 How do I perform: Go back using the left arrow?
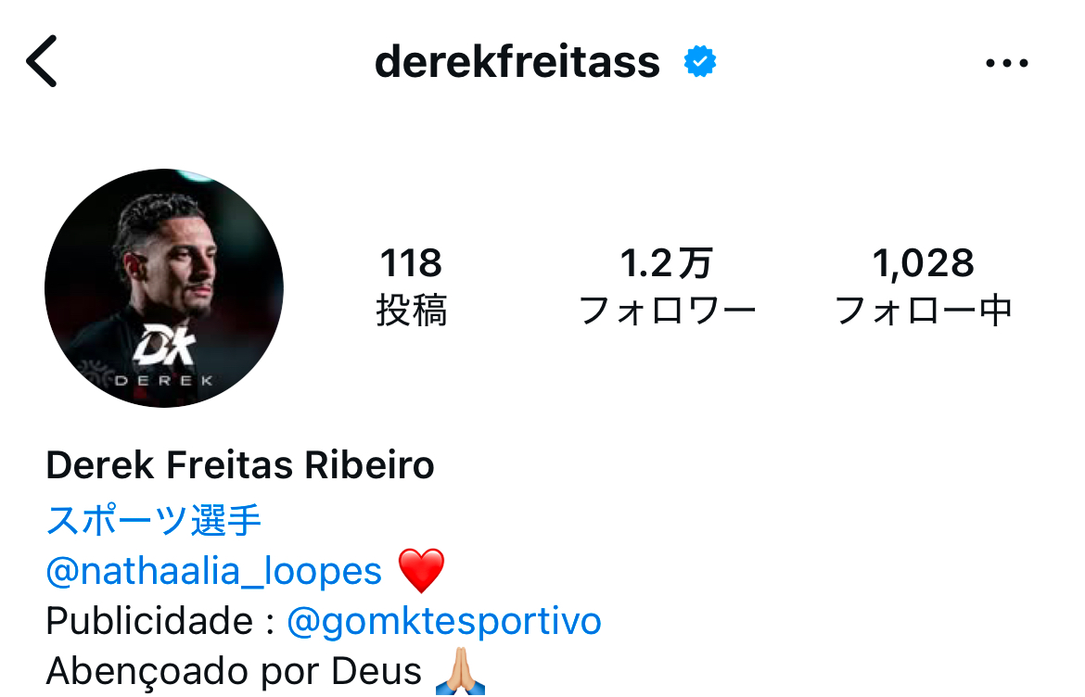(42, 61)
